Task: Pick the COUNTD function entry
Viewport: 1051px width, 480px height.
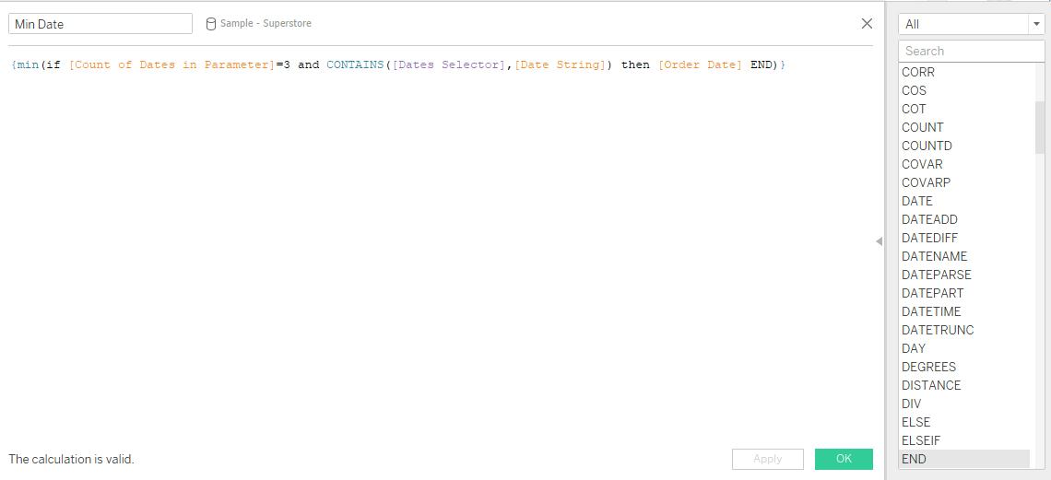Action: coord(927,146)
